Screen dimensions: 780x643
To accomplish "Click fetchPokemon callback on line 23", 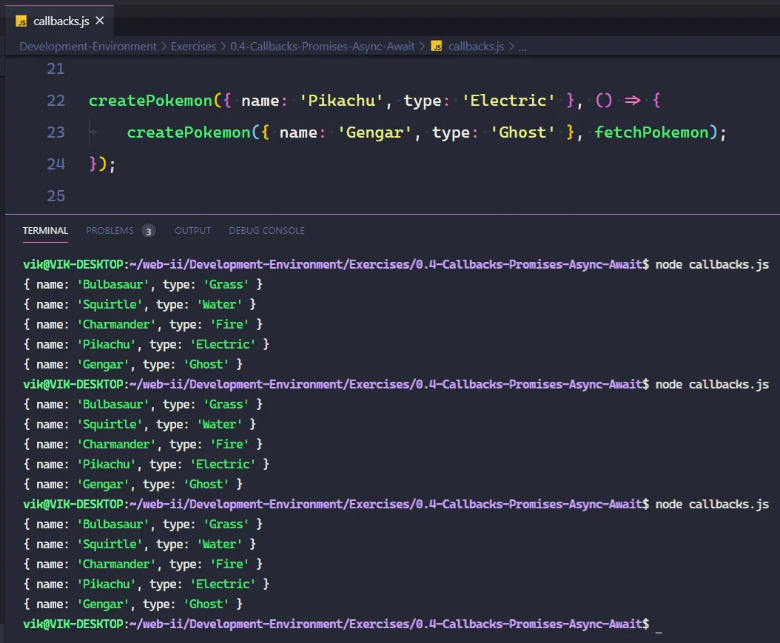I will [652, 132].
